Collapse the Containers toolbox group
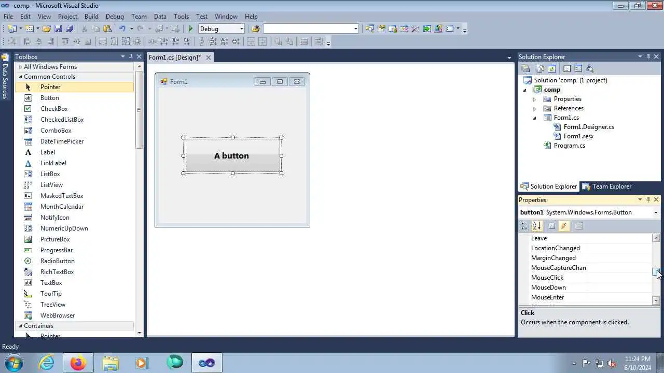 coord(20,326)
